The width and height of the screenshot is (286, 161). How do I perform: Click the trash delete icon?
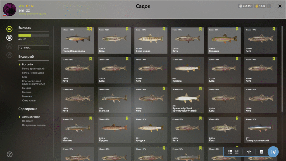(261, 152)
